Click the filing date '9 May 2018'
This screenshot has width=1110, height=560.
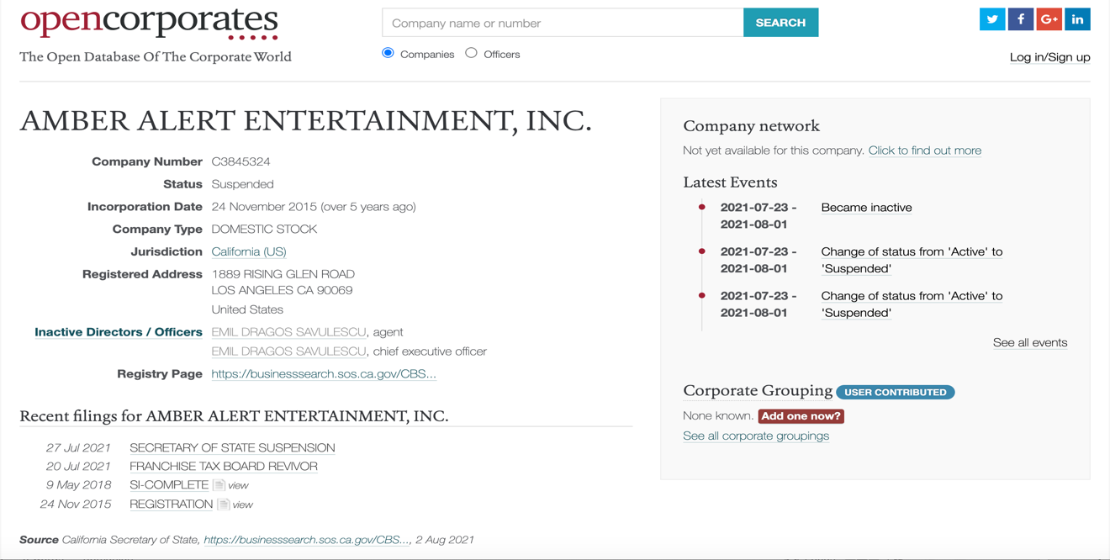(x=79, y=485)
